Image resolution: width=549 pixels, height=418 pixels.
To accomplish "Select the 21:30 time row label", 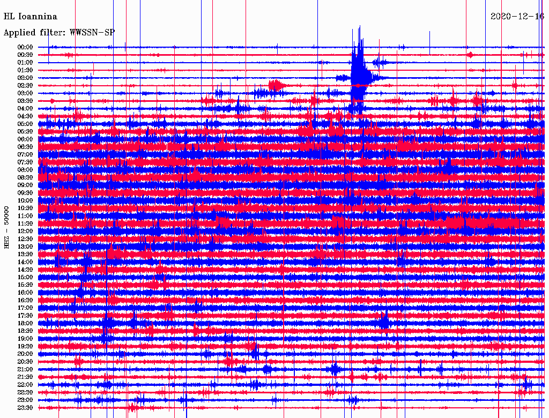I will tap(25, 377).
